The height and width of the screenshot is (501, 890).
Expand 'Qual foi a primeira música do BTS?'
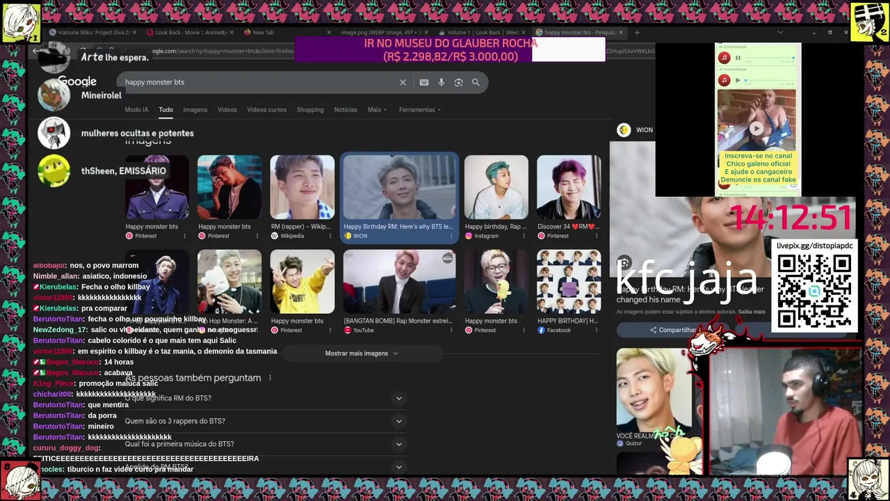coord(264,444)
